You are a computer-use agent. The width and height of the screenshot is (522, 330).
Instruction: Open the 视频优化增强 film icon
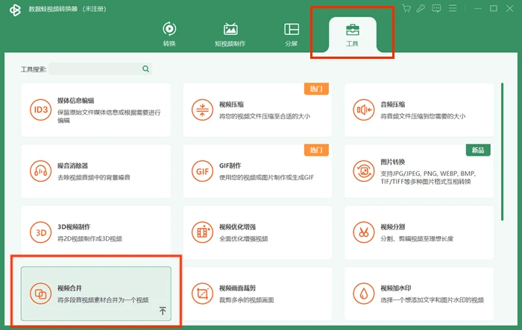pyautogui.click(x=202, y=232)
